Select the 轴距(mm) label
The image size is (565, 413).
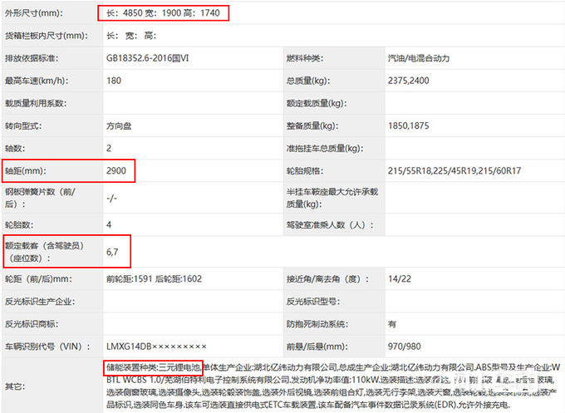26,171
